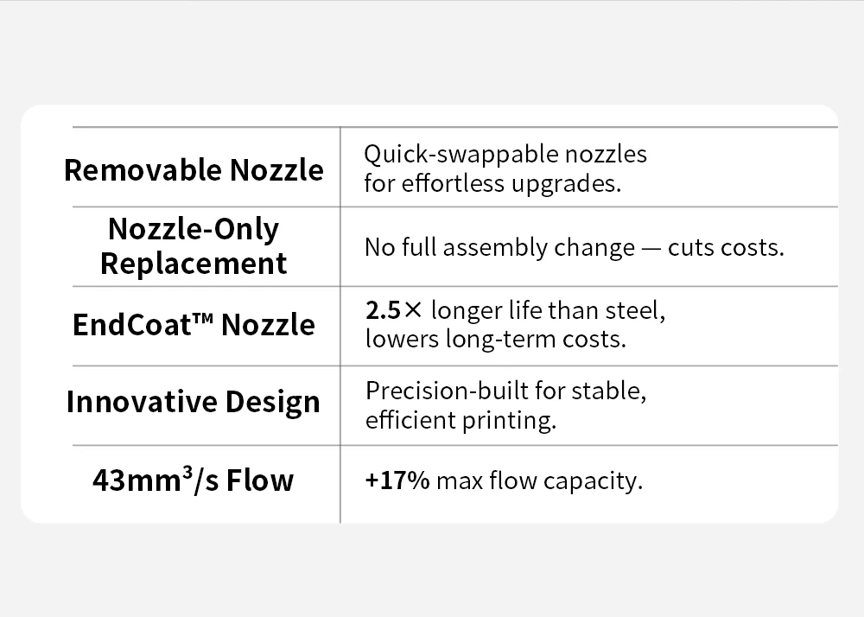Click 'max flow capacity.' text

(x=540, y=480)
